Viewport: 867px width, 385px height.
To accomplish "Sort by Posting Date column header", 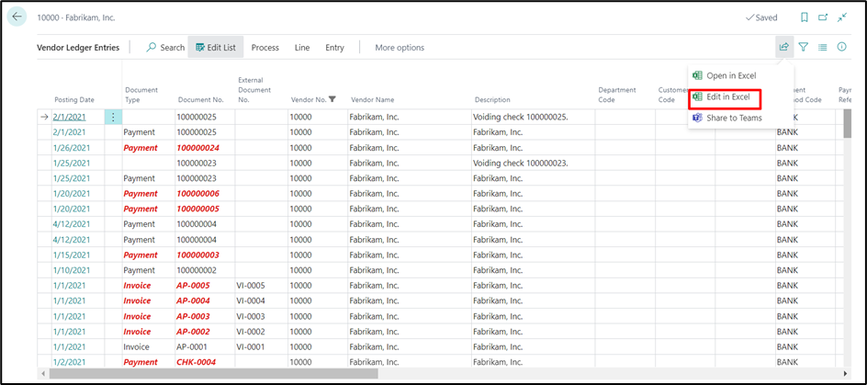I will point(74,99).
